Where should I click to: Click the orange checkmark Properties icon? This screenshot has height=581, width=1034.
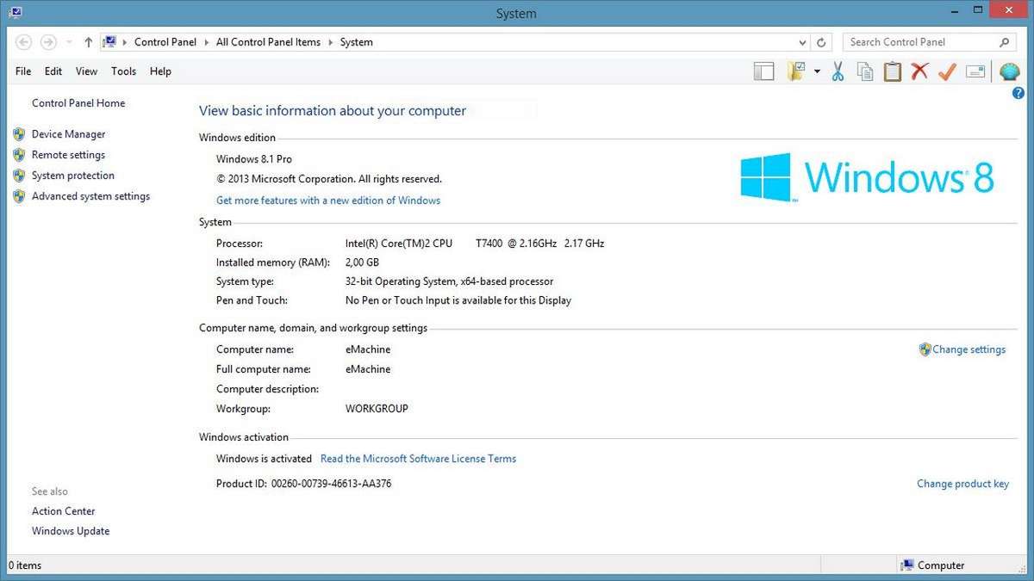947,71
